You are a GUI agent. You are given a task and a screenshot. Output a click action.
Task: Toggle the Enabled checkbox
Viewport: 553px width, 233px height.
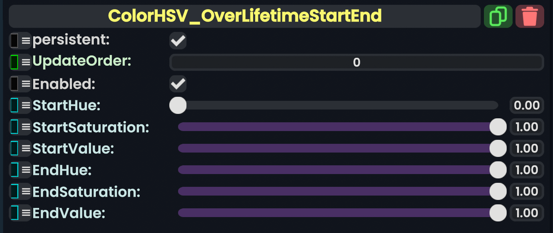(x=178, y=84)
